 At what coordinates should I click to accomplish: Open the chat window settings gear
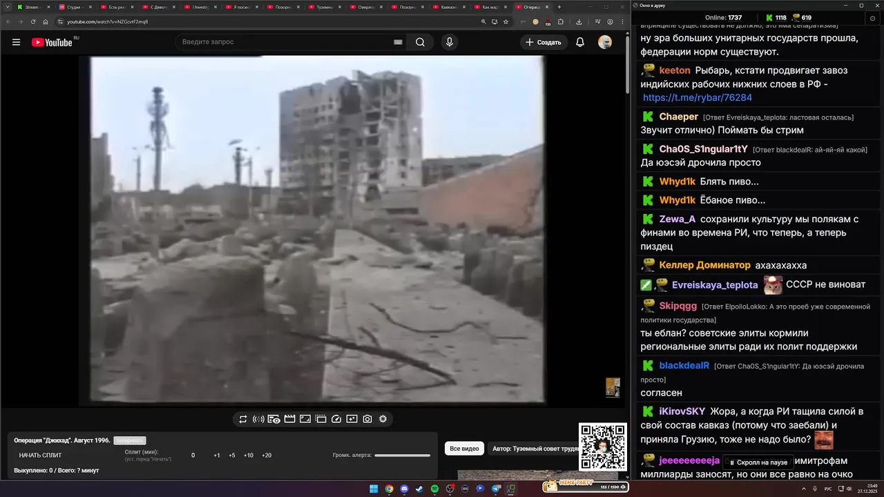tap(874, 19)
